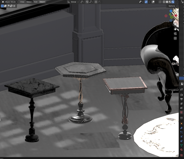The width and height of the screenshot is (184, 159).
Task: Toggle camera view icon in viewport
Action: pyautogui.click(x=175, y=34)
